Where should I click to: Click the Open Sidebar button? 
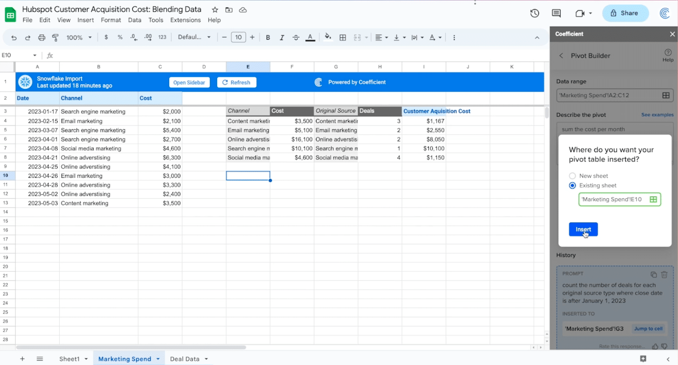(x=189, y=83)
